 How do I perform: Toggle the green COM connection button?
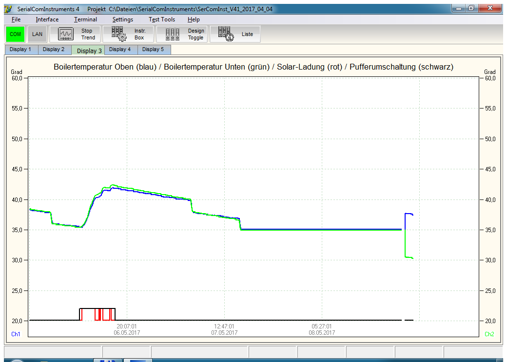15,34
